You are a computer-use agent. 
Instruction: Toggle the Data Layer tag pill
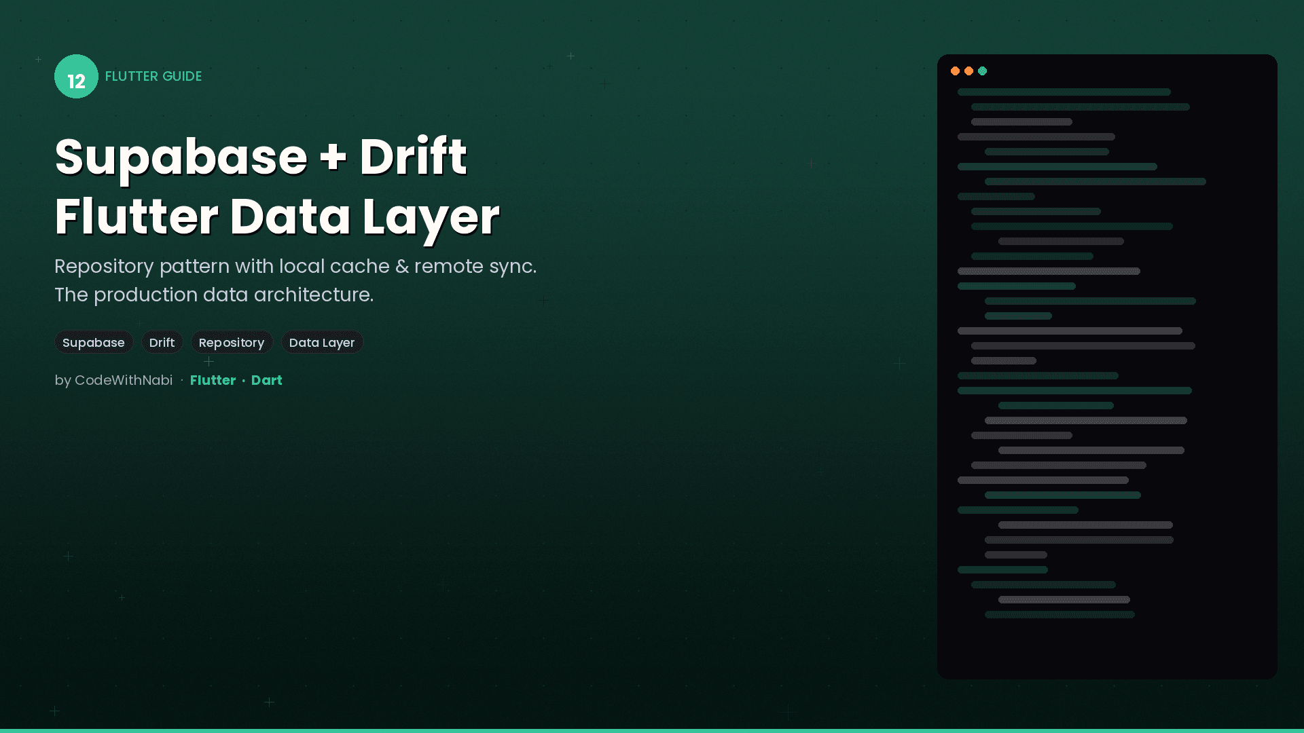click(322, 342)
